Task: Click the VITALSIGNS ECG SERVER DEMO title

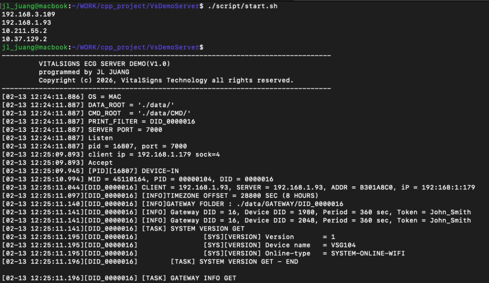Action: coord(105,64)
